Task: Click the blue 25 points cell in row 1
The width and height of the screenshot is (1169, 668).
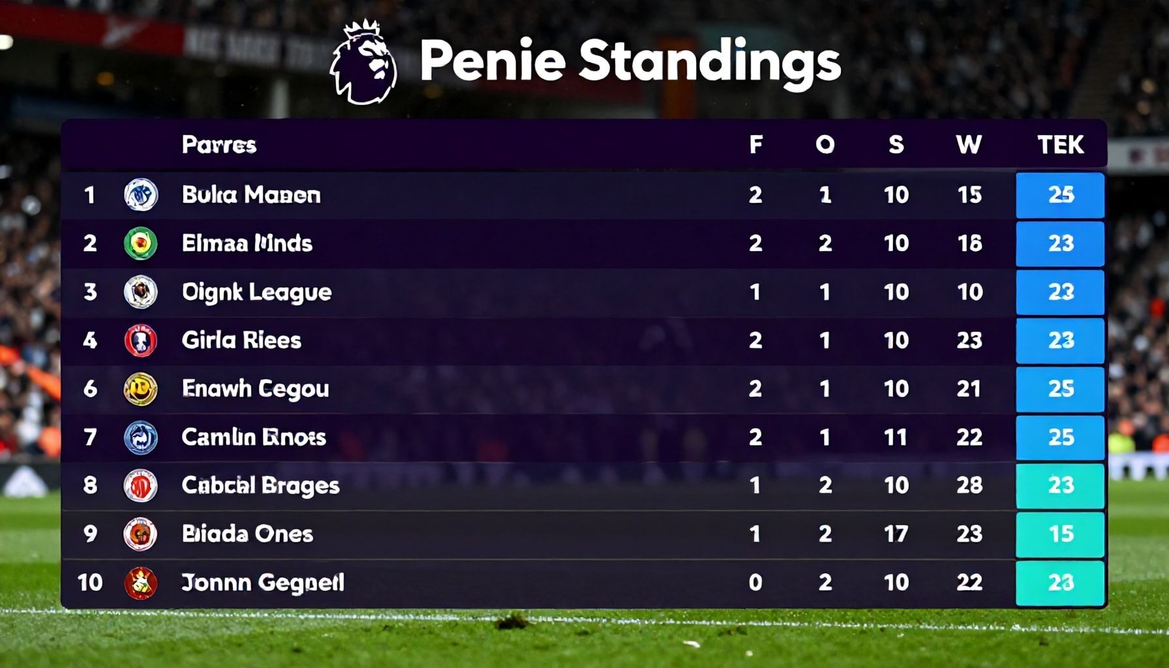Action: [1060, 194]
